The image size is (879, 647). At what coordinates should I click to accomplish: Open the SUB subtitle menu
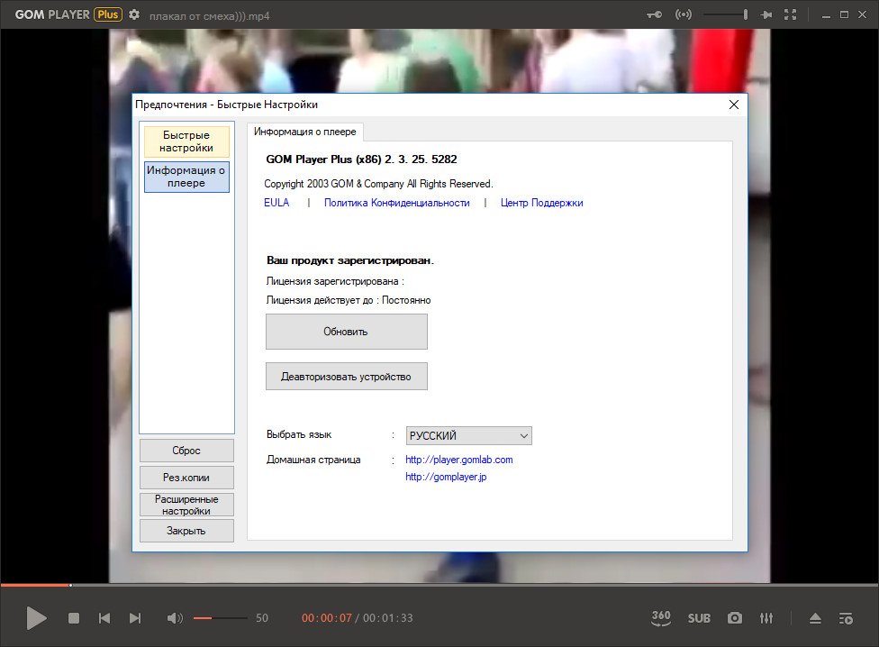click(699, 618)
